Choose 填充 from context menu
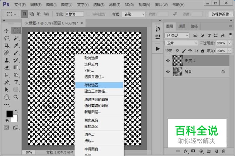The width and height of the screenshot is (235, 156). pos(99,135)
